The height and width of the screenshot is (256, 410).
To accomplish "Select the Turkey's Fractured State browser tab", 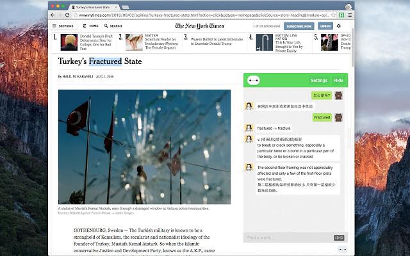I will 94,7.
